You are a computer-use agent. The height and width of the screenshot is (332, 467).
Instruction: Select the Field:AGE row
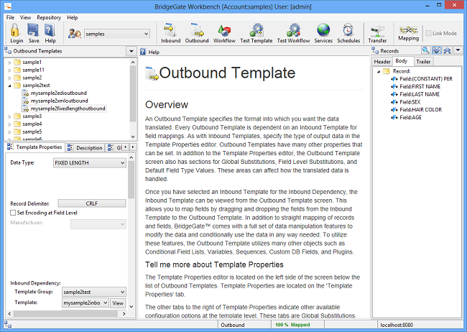tap(410, 118)
